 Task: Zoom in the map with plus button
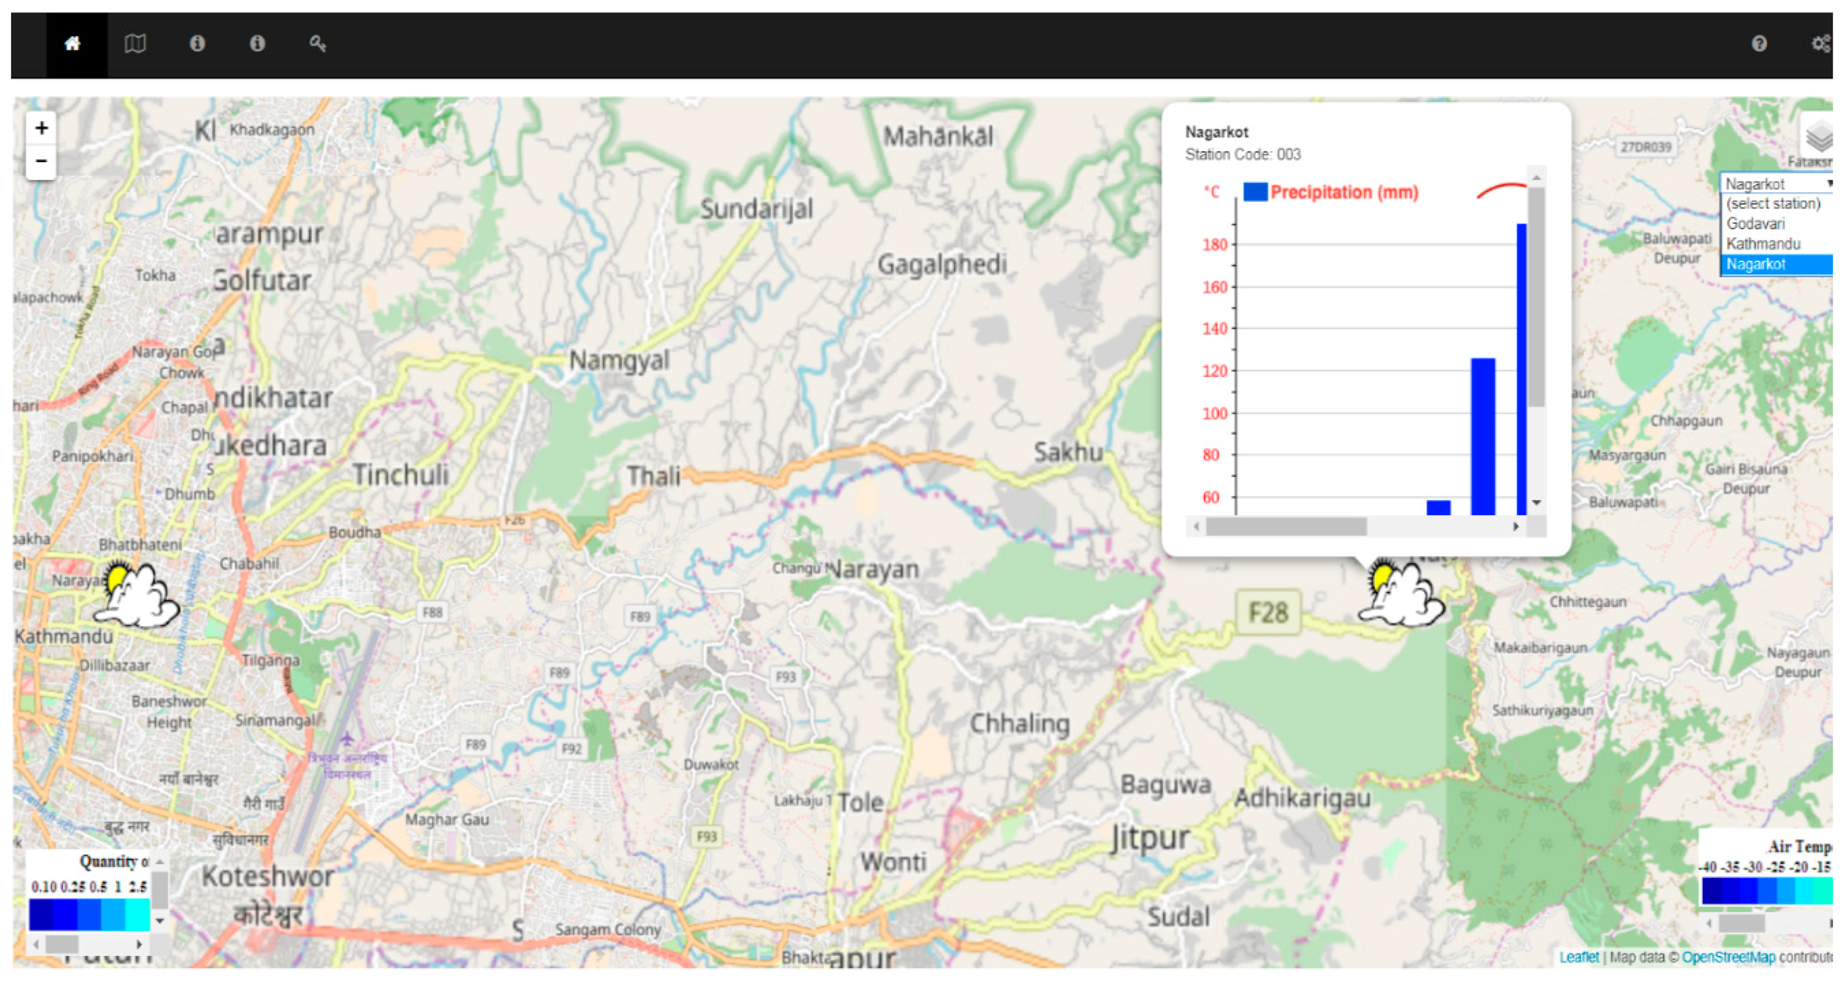click(x=42, y=128)
